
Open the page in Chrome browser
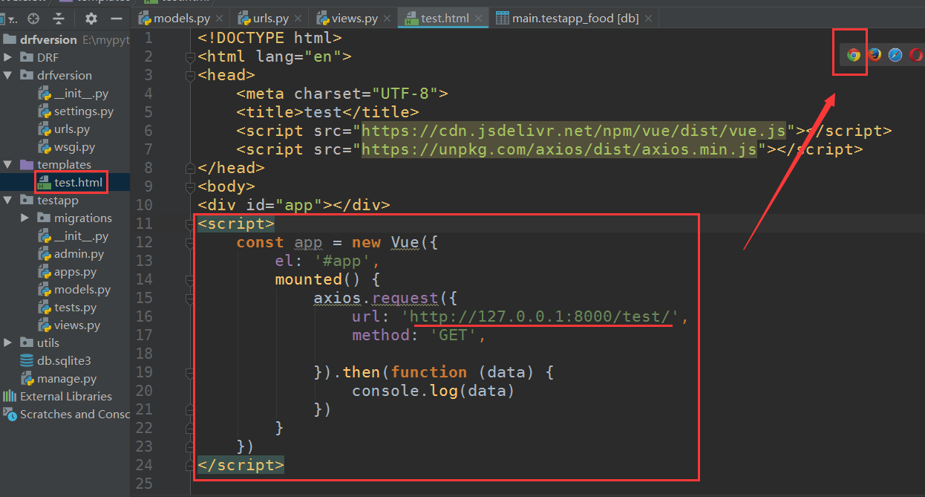tap(854, 55)
